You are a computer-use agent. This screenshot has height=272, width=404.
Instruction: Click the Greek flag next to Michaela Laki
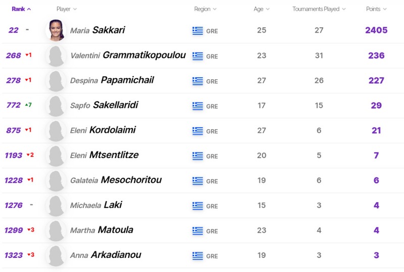[197, 206]
